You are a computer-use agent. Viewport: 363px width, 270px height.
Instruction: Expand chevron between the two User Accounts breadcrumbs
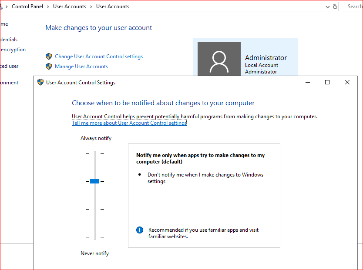[91, 7]
